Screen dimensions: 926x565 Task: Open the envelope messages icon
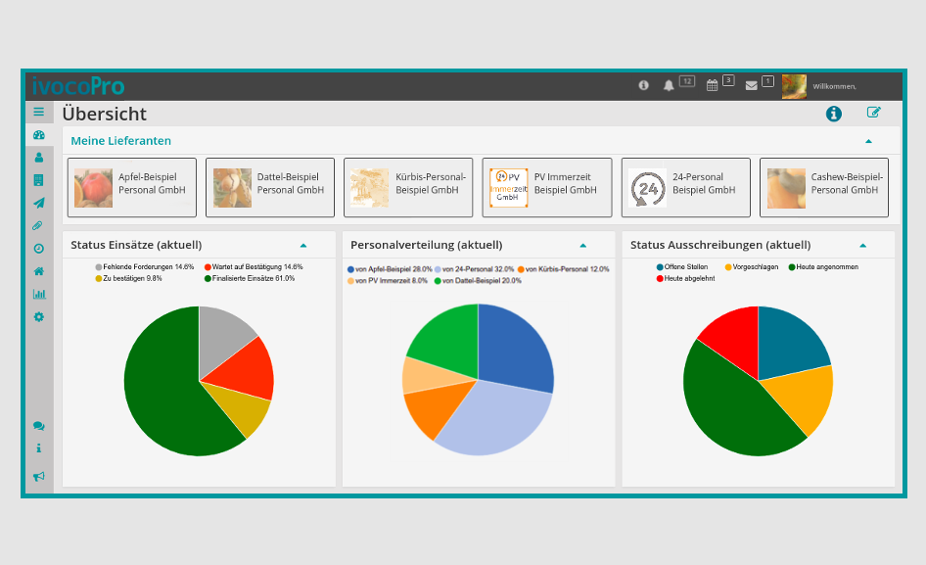[x=752, y=85]
